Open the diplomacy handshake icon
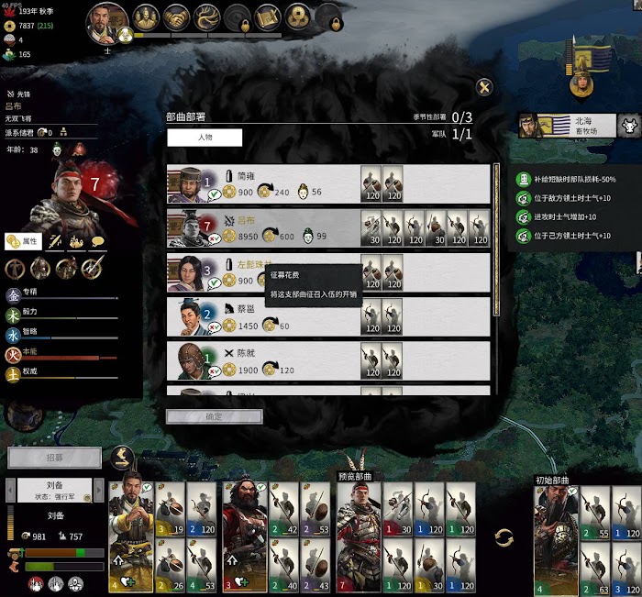The height and width of the screenshot is (597, 642). click(176, 17)
